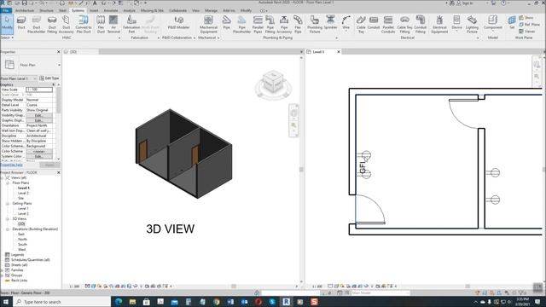The height and width of the screenshot is (307, 546).
Task: Click the View Scale value field
Action: click(x=39, y=90)
